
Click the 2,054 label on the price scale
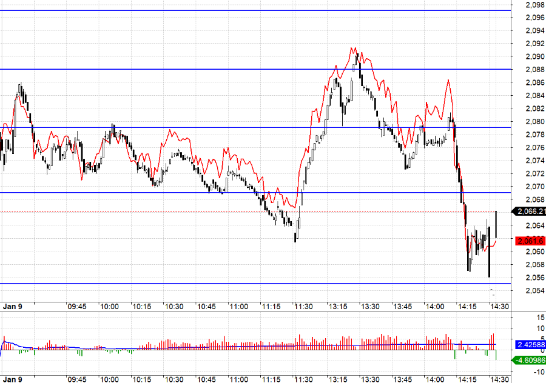(534, 291)
